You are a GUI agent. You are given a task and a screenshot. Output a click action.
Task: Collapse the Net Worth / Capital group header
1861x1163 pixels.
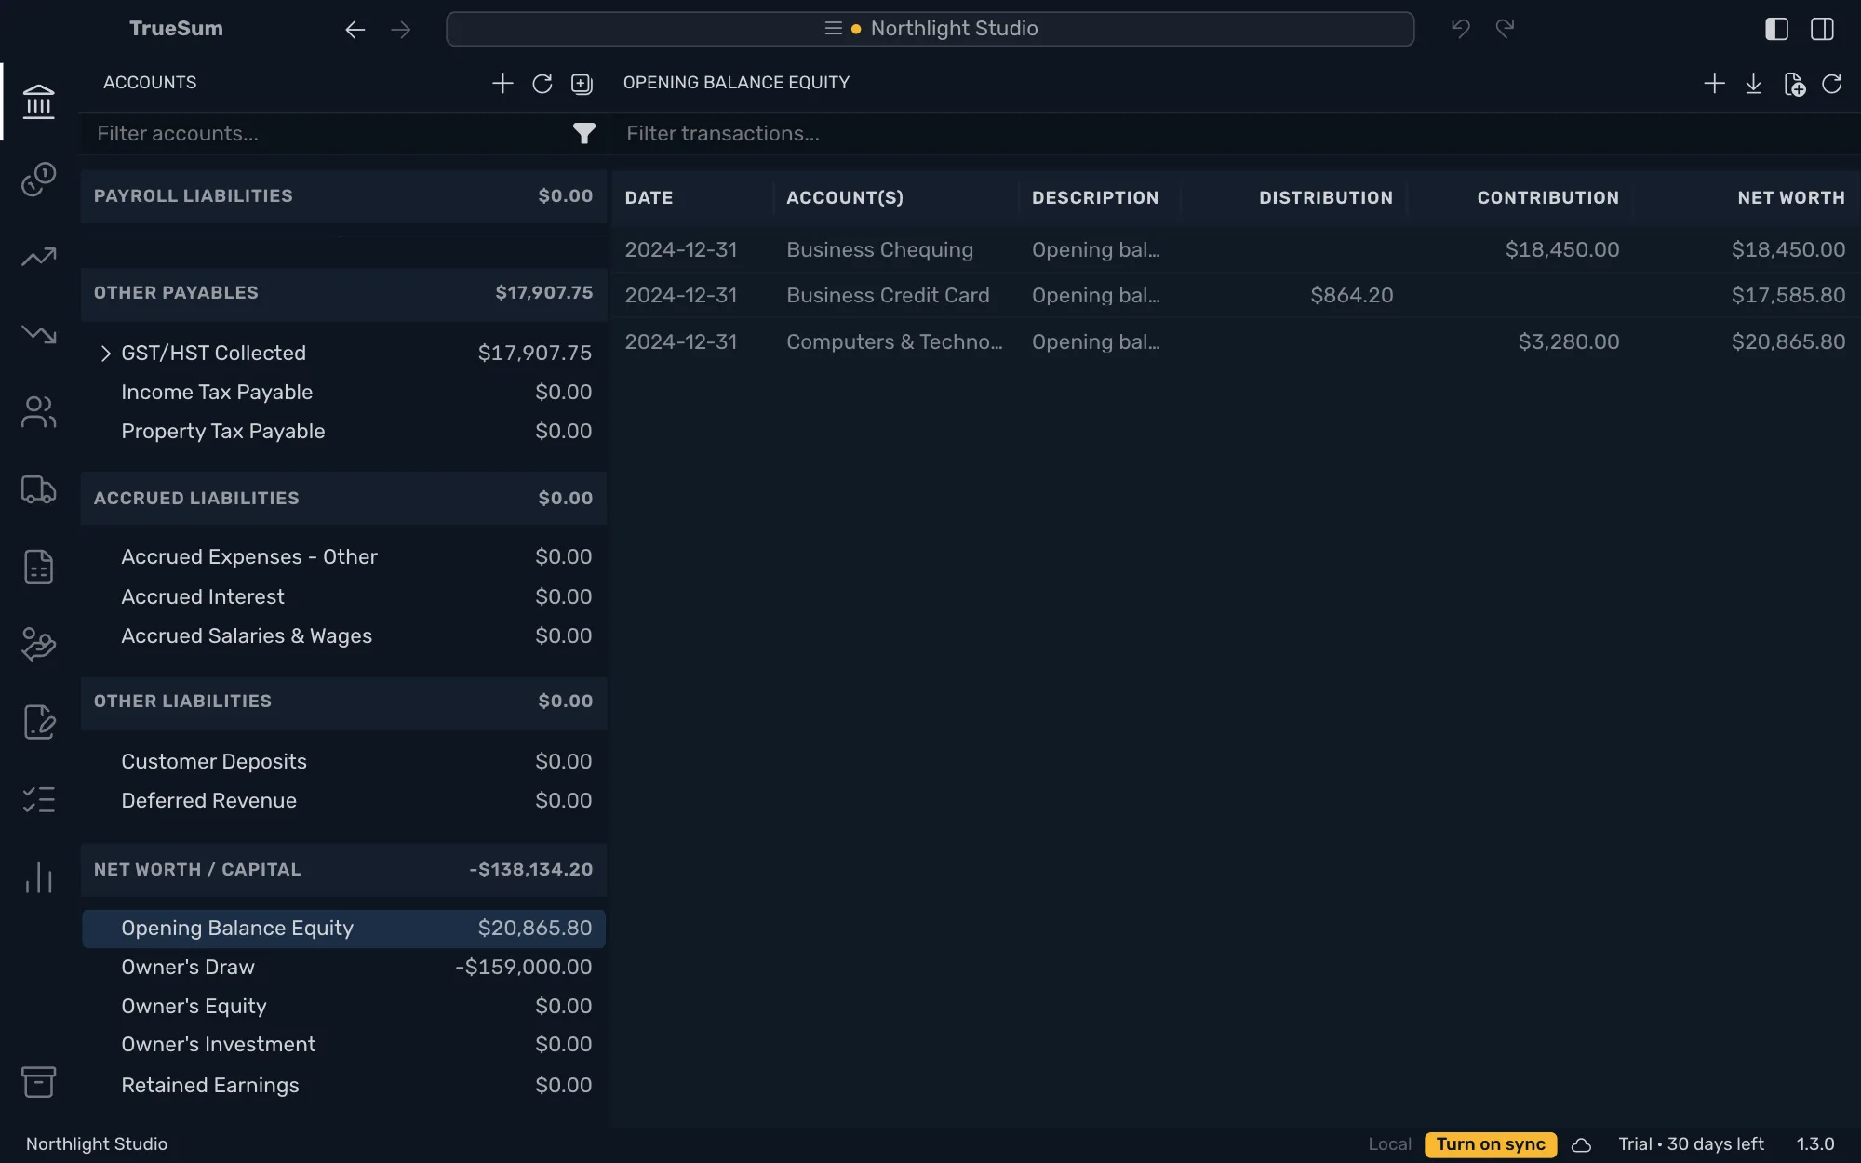pos(343,870)
